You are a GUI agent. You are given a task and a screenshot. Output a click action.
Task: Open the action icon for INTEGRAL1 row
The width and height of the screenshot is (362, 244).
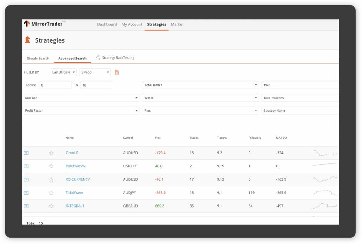coord(26,206)
